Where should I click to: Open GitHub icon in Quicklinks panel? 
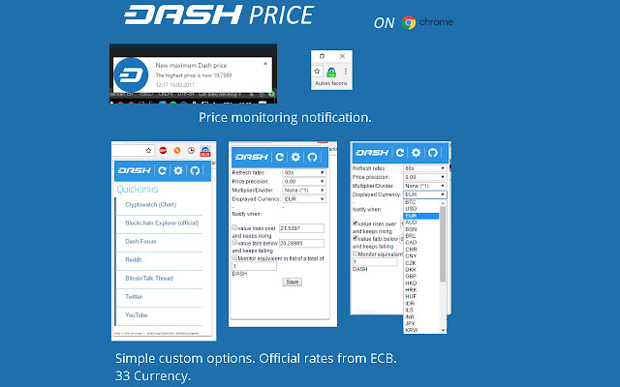195,170
